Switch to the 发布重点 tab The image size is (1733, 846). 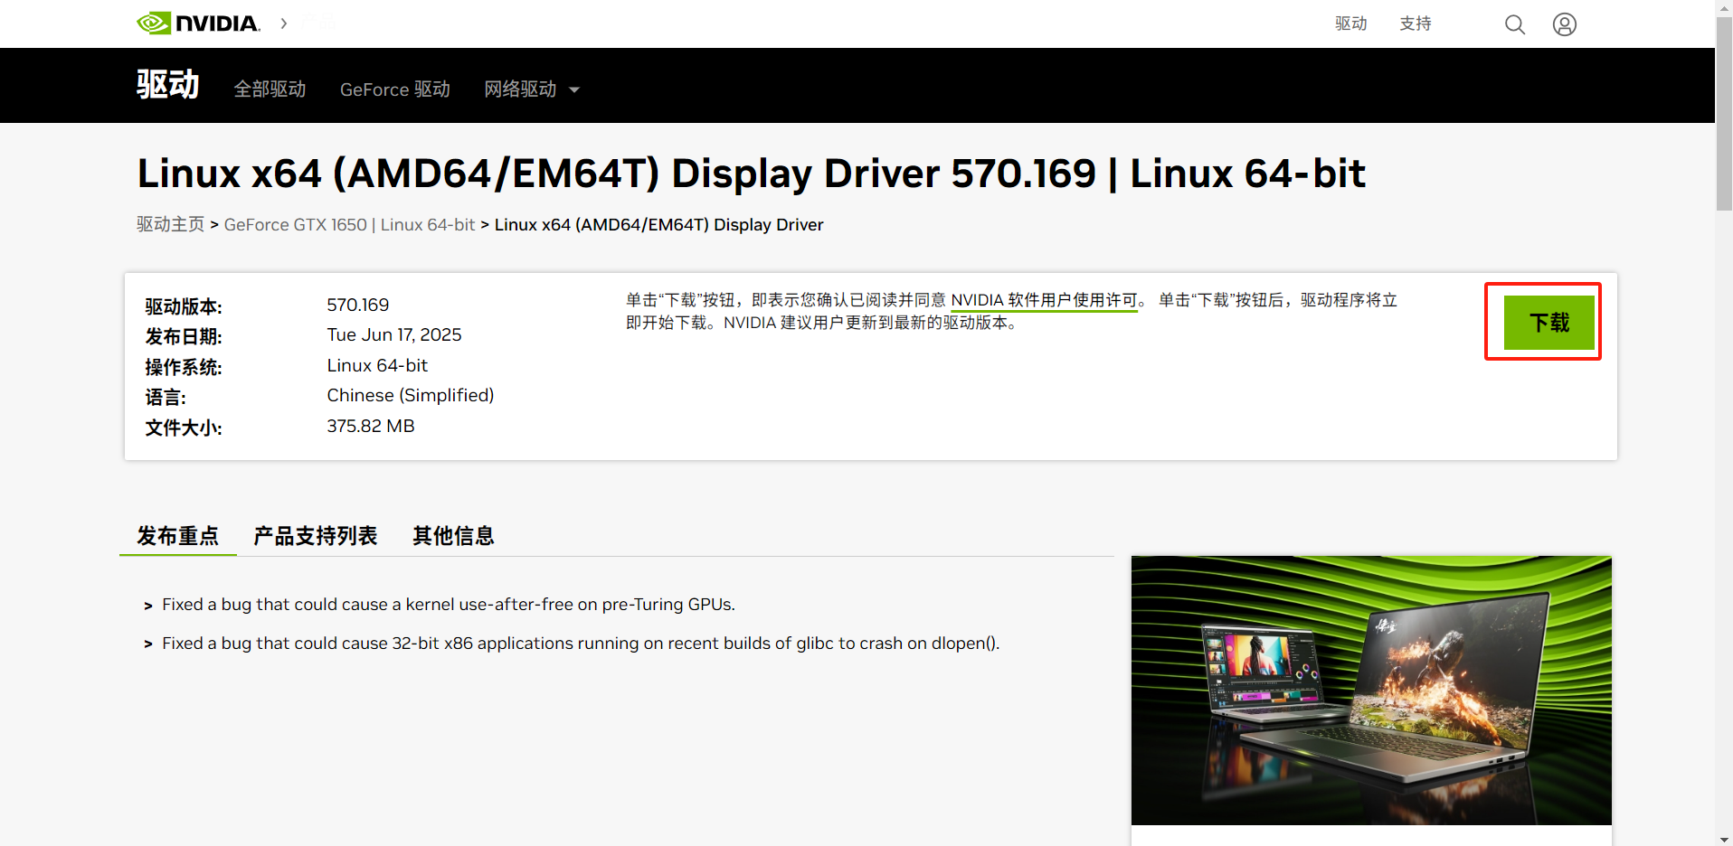[x=178, y=536]
